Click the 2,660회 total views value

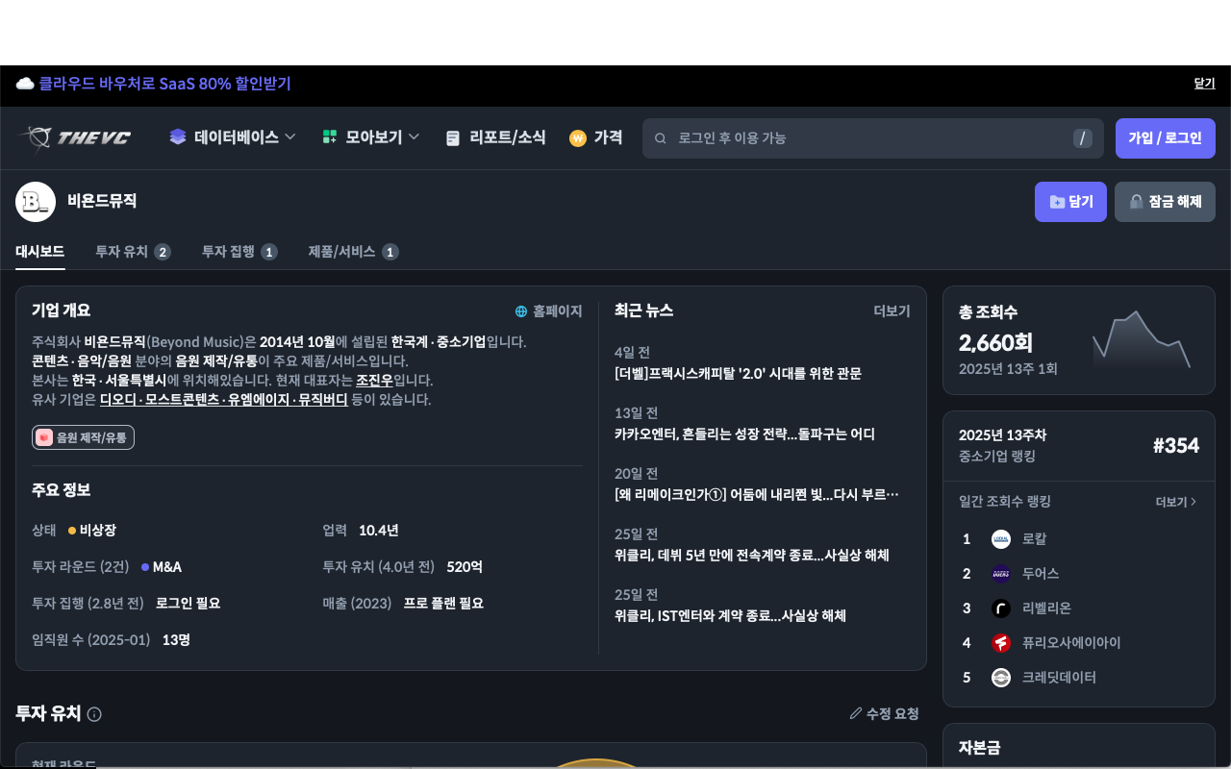(995, 342)
